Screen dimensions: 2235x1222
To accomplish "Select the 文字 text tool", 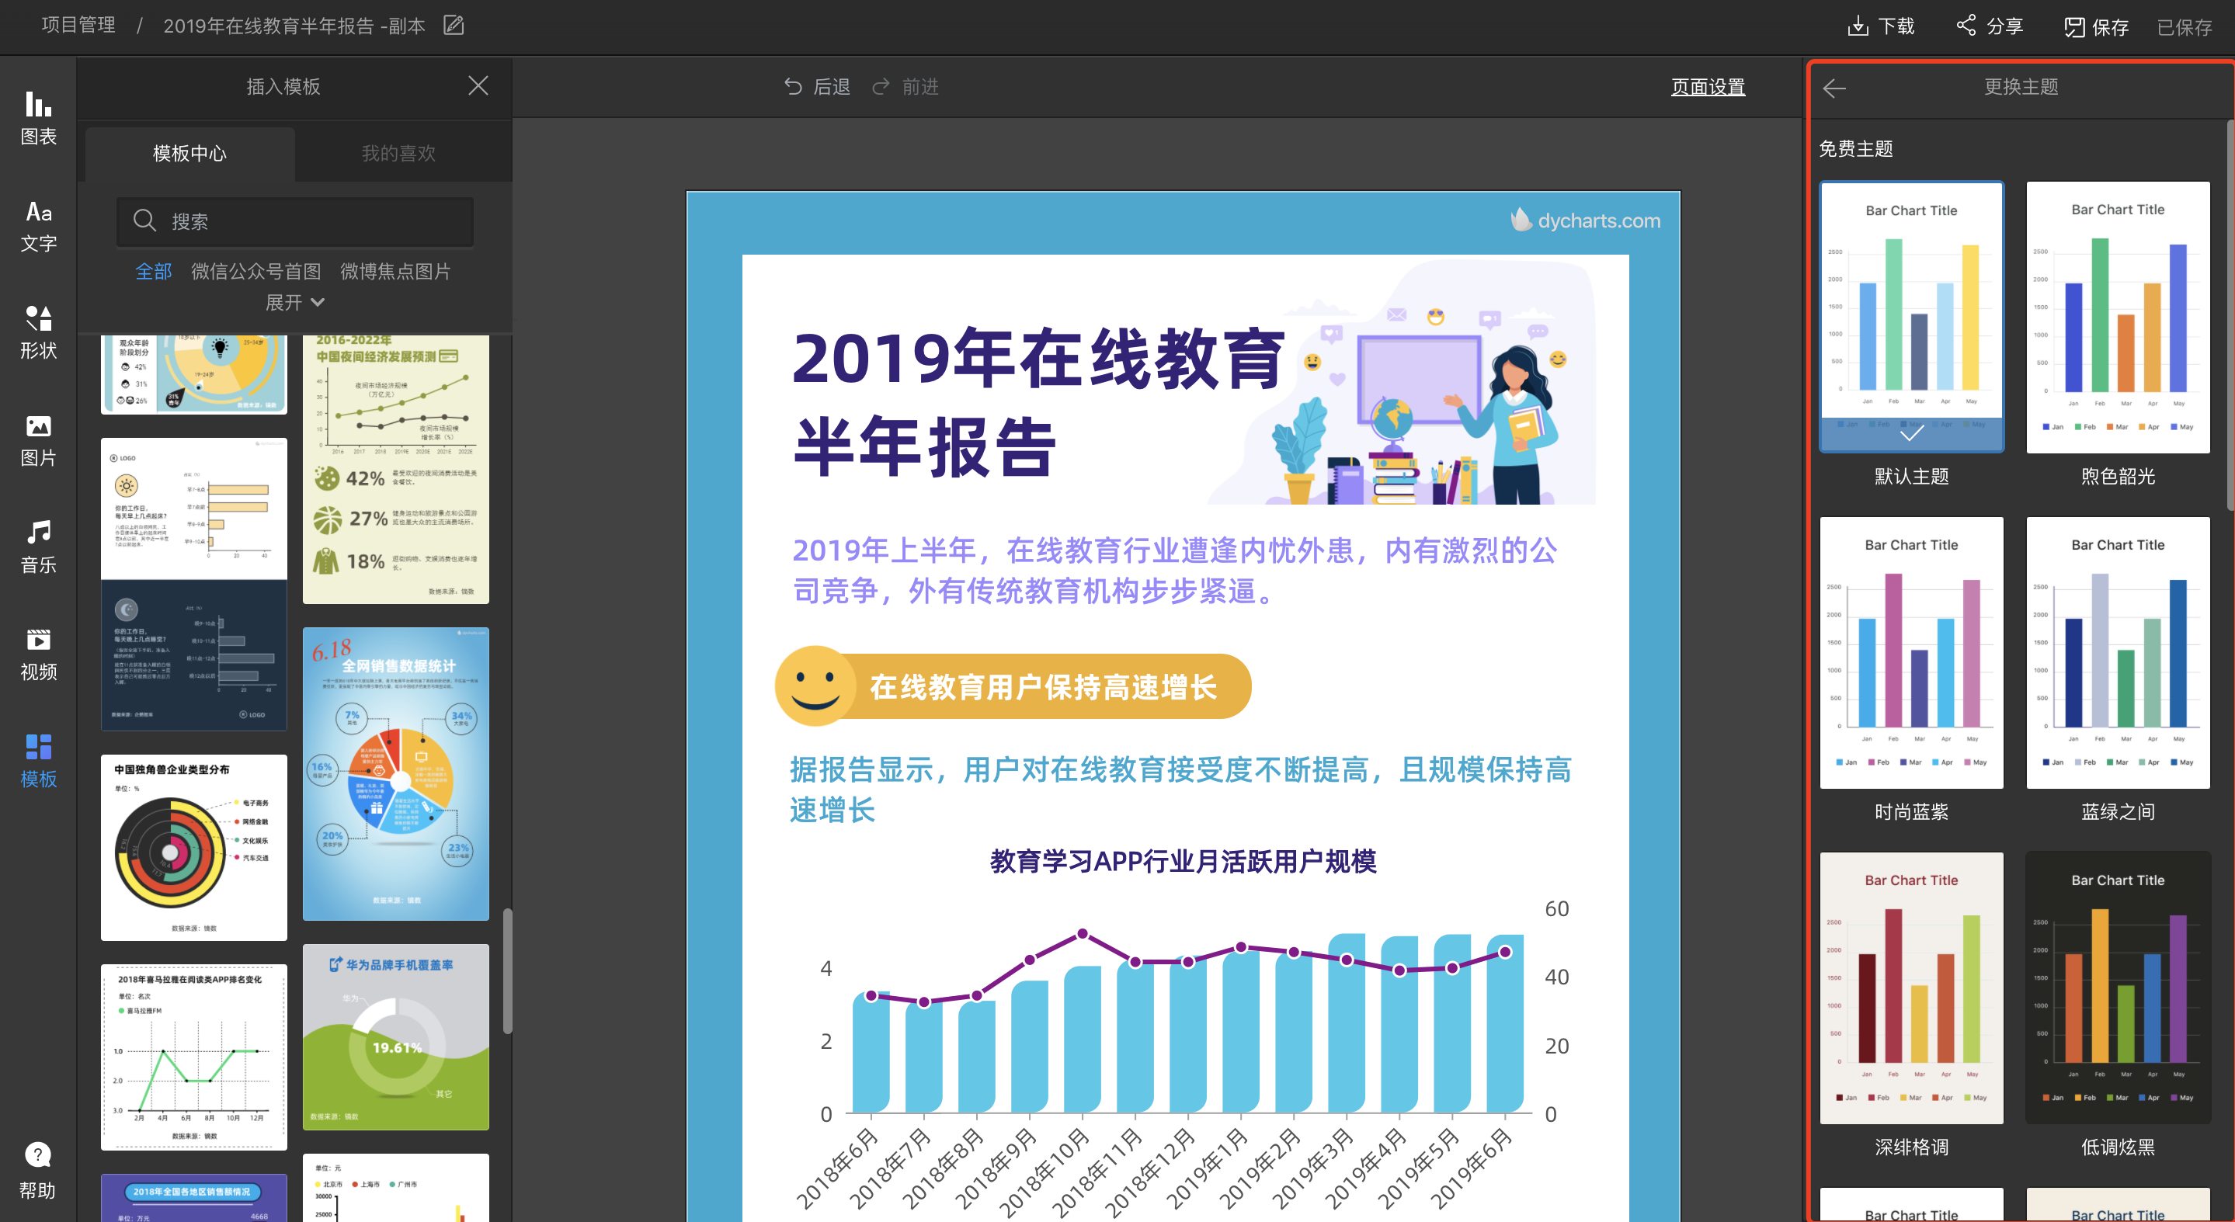I will tap(38, 225).
